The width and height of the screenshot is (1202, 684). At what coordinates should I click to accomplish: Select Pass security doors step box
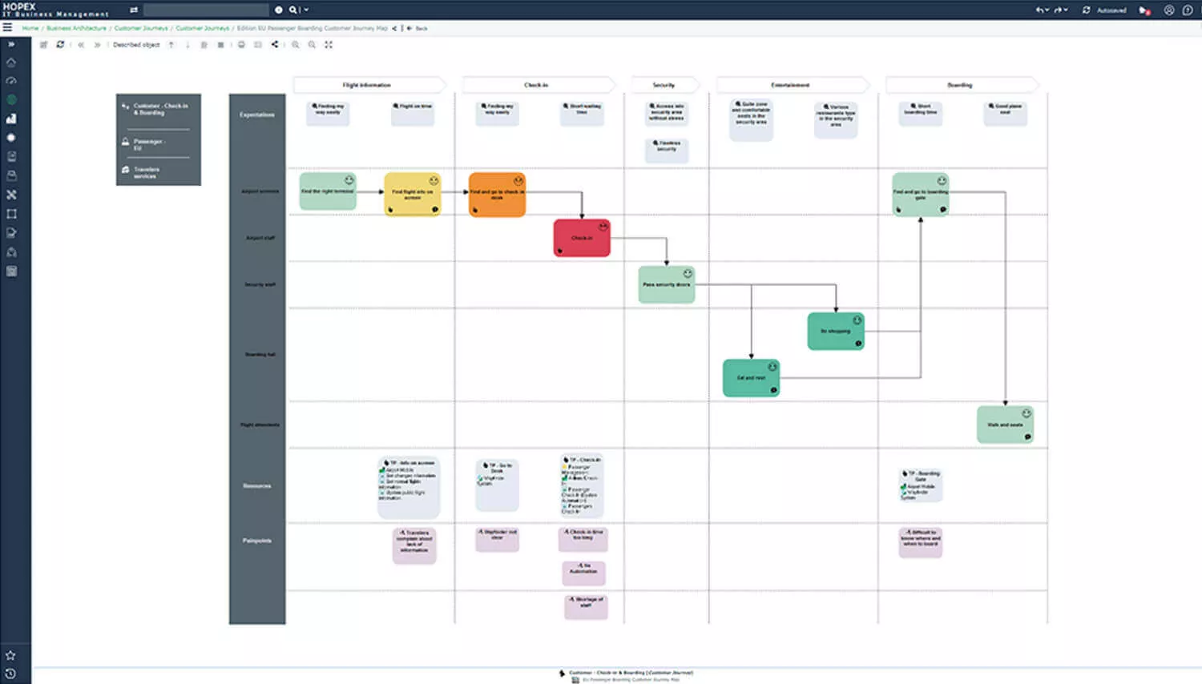667,284
